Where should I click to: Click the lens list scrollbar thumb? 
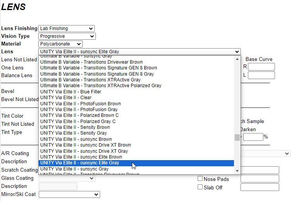click(x=237, y=138)
